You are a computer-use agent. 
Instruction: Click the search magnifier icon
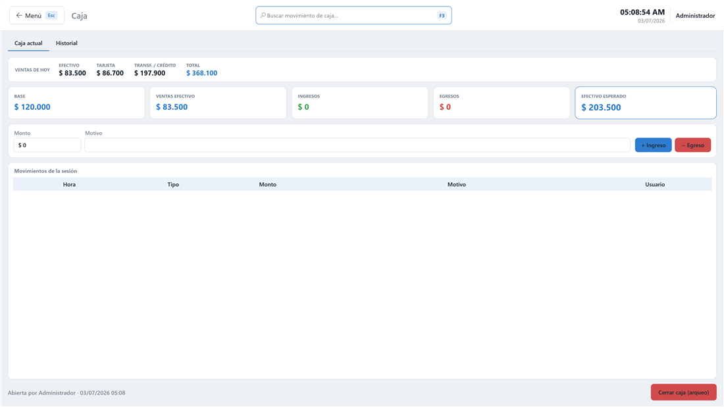coord(263,15)
